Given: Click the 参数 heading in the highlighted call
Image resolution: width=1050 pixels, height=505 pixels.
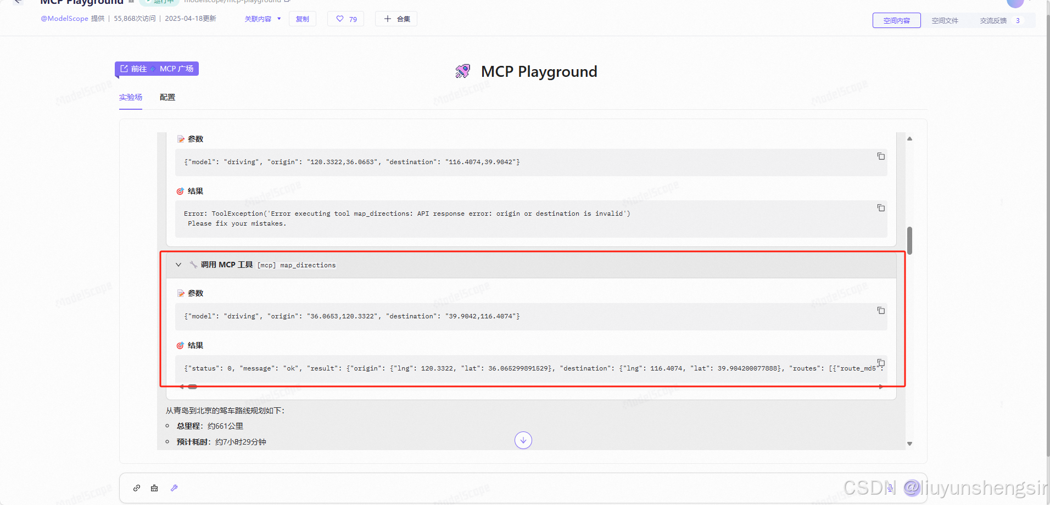Looking at the screenshot, I should pyautogui.click(x=196, y=293).
